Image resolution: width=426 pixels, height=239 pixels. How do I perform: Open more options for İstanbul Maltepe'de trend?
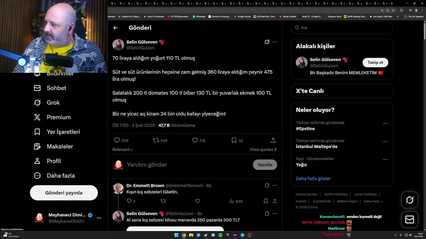385,141
